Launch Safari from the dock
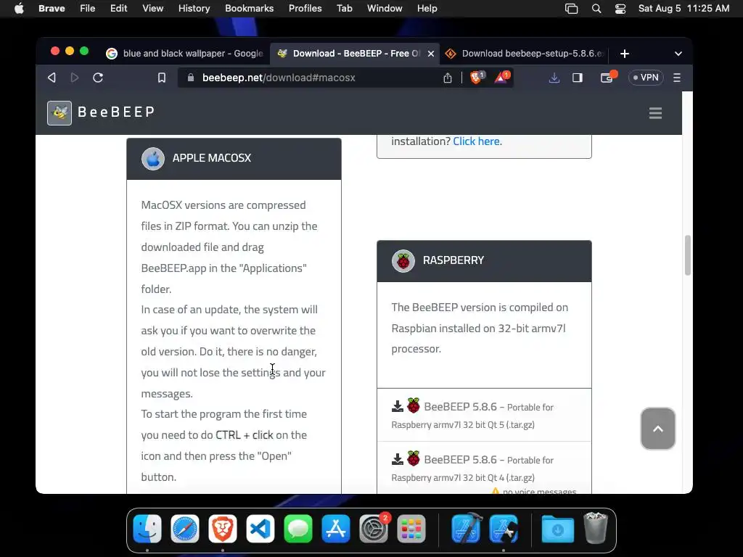Screen dimensions: 743x557 point(185,529)
